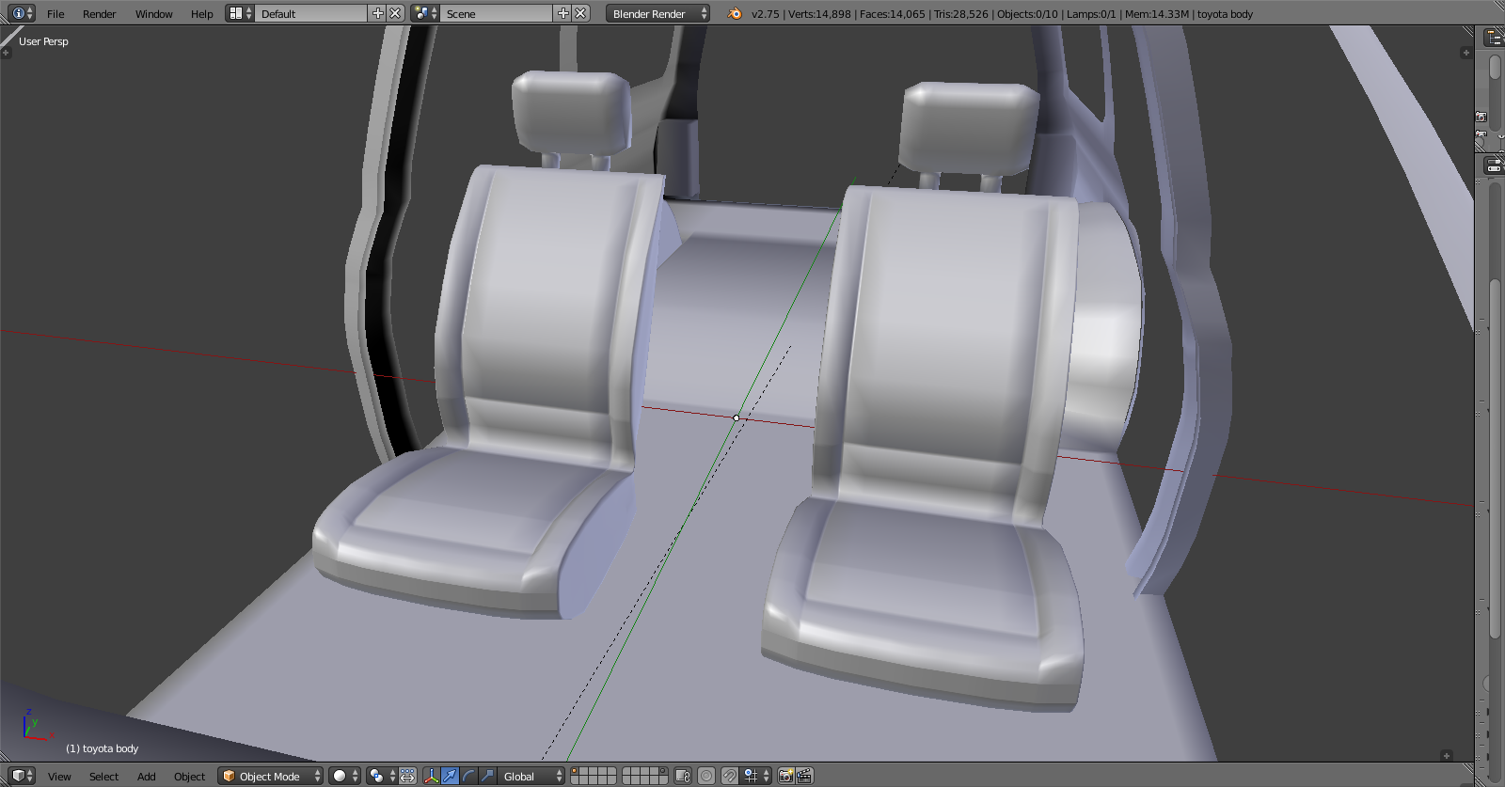This screenshot has height=787, width=1505.
Task: Toggle the 3D manipulator widget
Action: coord(431,776)
